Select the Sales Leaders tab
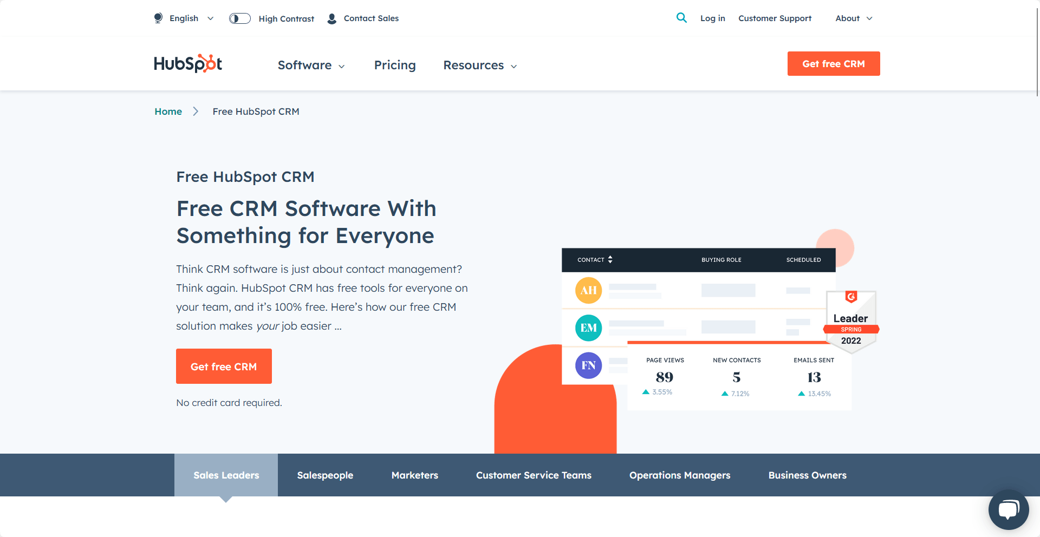Image resolution: width=1040 pixels, height=537 pixels. (226, 475)
